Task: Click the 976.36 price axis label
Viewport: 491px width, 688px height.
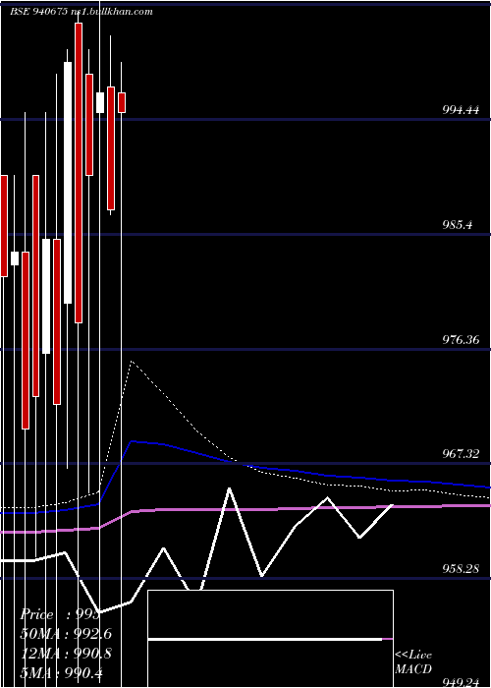Action: (x=460, y=339)
